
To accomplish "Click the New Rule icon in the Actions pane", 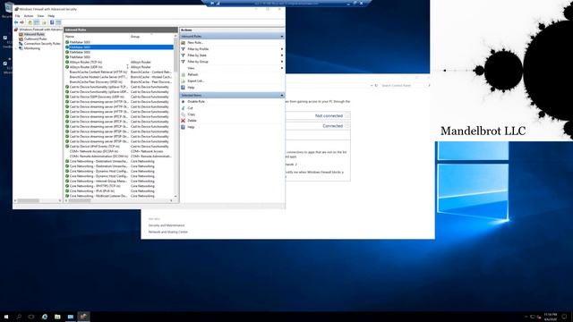I will coord(184,43).
